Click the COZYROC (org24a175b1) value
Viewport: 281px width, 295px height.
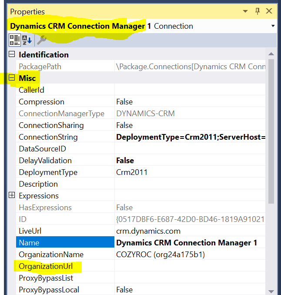pos(190,255)
